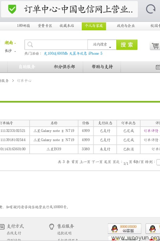The height and width of the screenshot is (241, 160).
Task: Click the 价格 column header
Action: point(86,123)
